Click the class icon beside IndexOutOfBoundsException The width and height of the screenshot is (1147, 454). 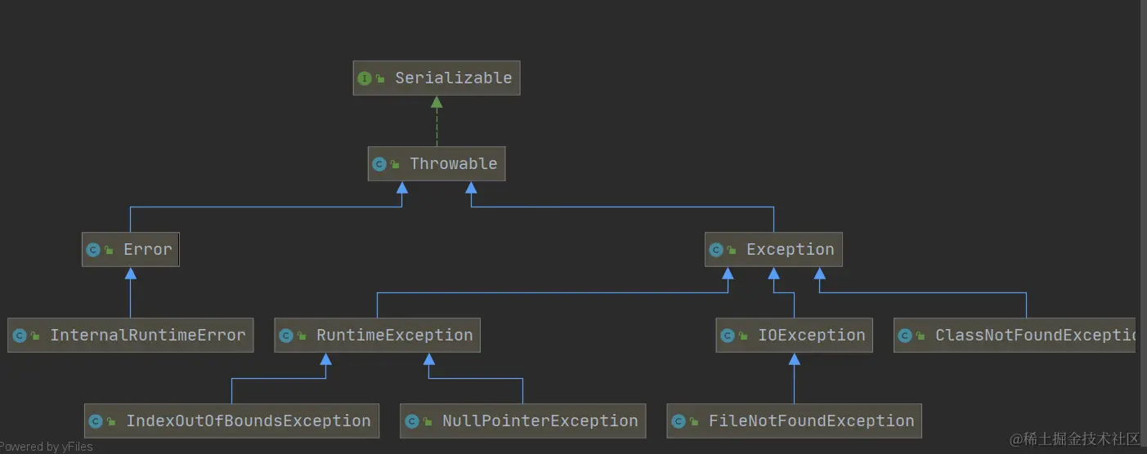pyautogui.click(x=96, y=421)
